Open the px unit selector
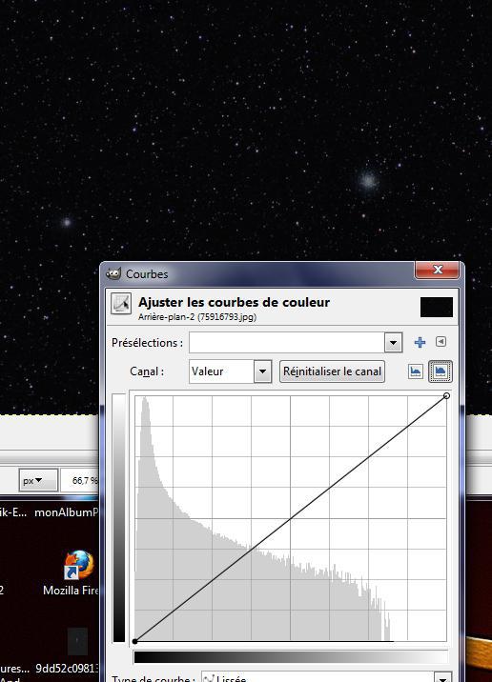The height and width of the screenshot is (682, 492). point(38,481)
